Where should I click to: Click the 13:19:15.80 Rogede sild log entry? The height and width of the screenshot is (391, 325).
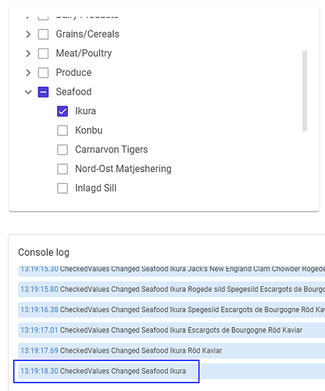(x=171, y=289)
